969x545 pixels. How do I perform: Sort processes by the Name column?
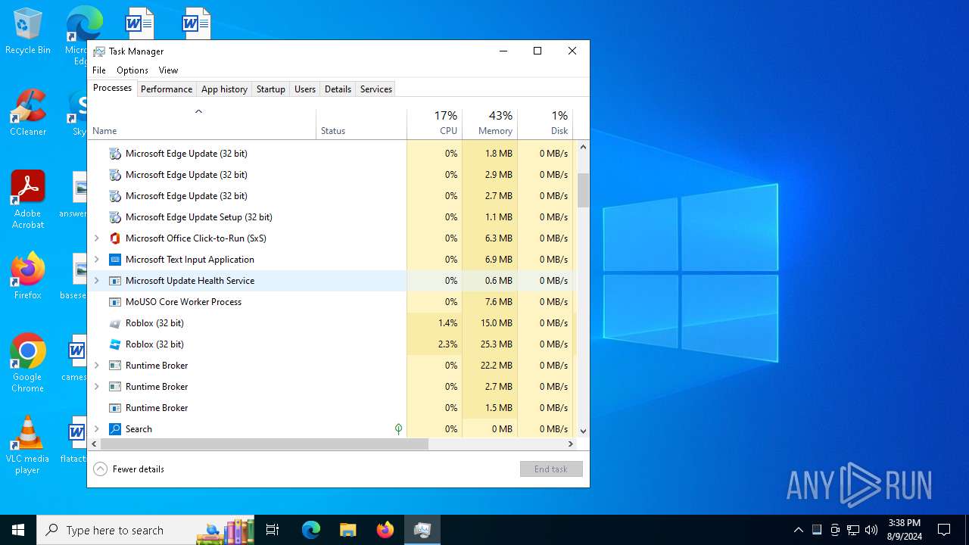(202, 124)
